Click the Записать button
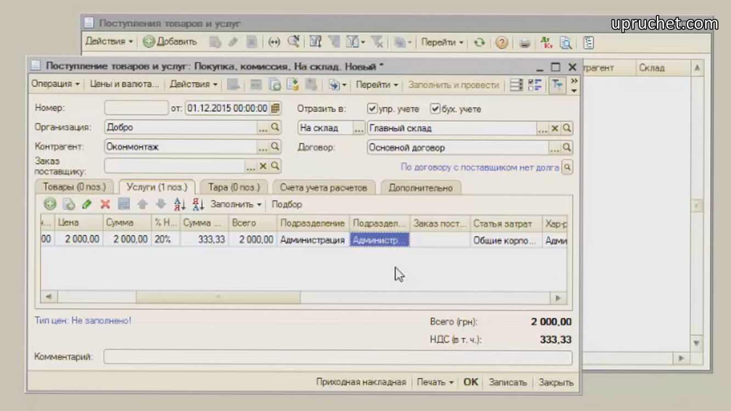Screen dimensions: 731x411 [x=507, y=383]
